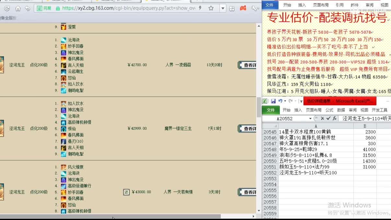Open Excel 数据 ribbon tab
391x220 pixels.
click(x=341, y=110)
